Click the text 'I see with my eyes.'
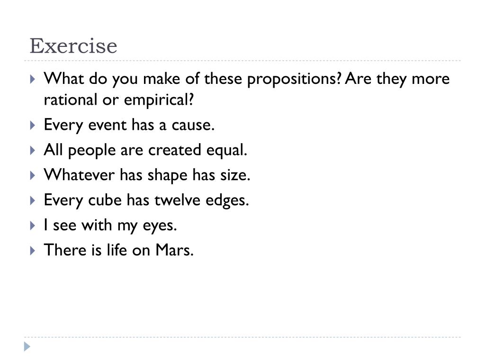Viewport: 485px width, 364px height. [110, 225]
